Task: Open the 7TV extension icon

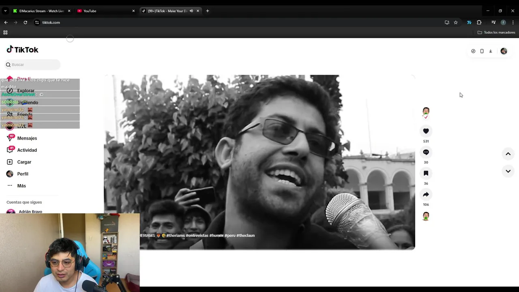Action: [469, 22]
